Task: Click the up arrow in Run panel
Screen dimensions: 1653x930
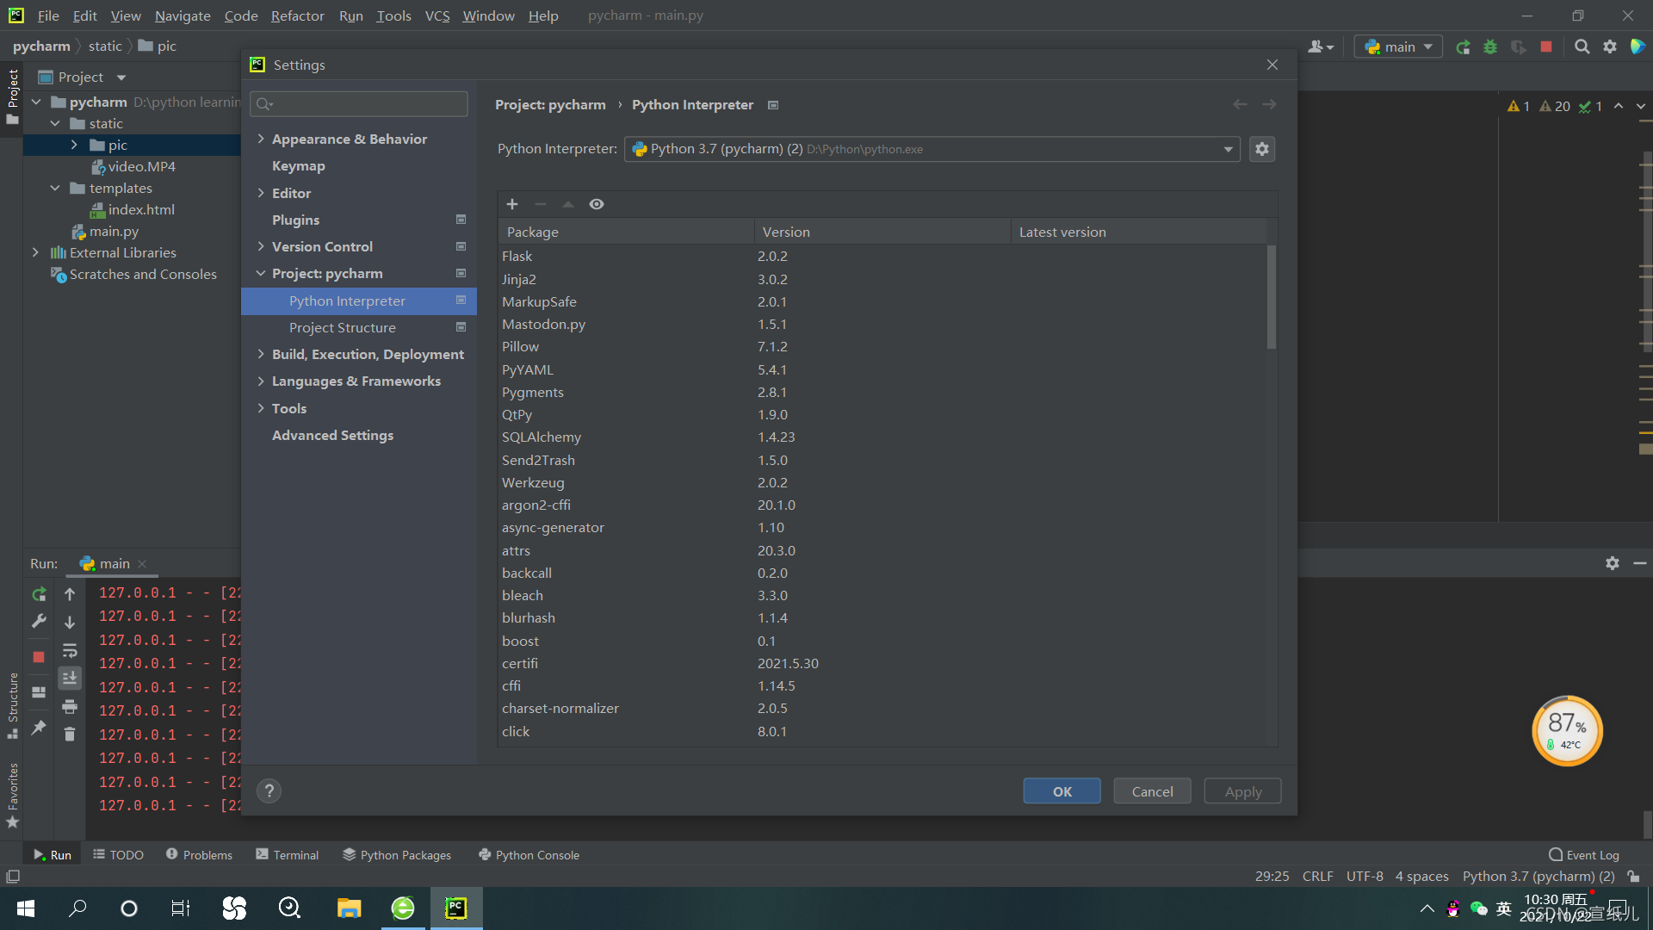Action: pos(70,593)
